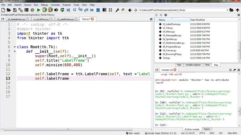The width and height of the screenshot is (241, 135).
Task: Browse editor tabs icon
Action: click(x=3, y=19)
